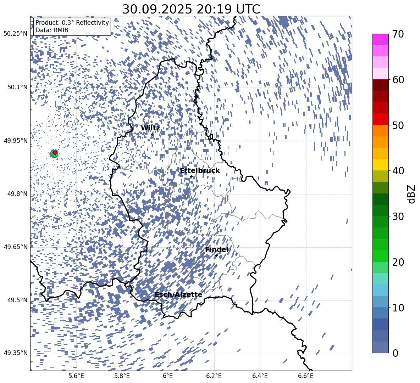The height and width of the screenshot is (383, 420).
Task: Click the 49.35°N latitude tick label
Action: click(x=16, y=353)
